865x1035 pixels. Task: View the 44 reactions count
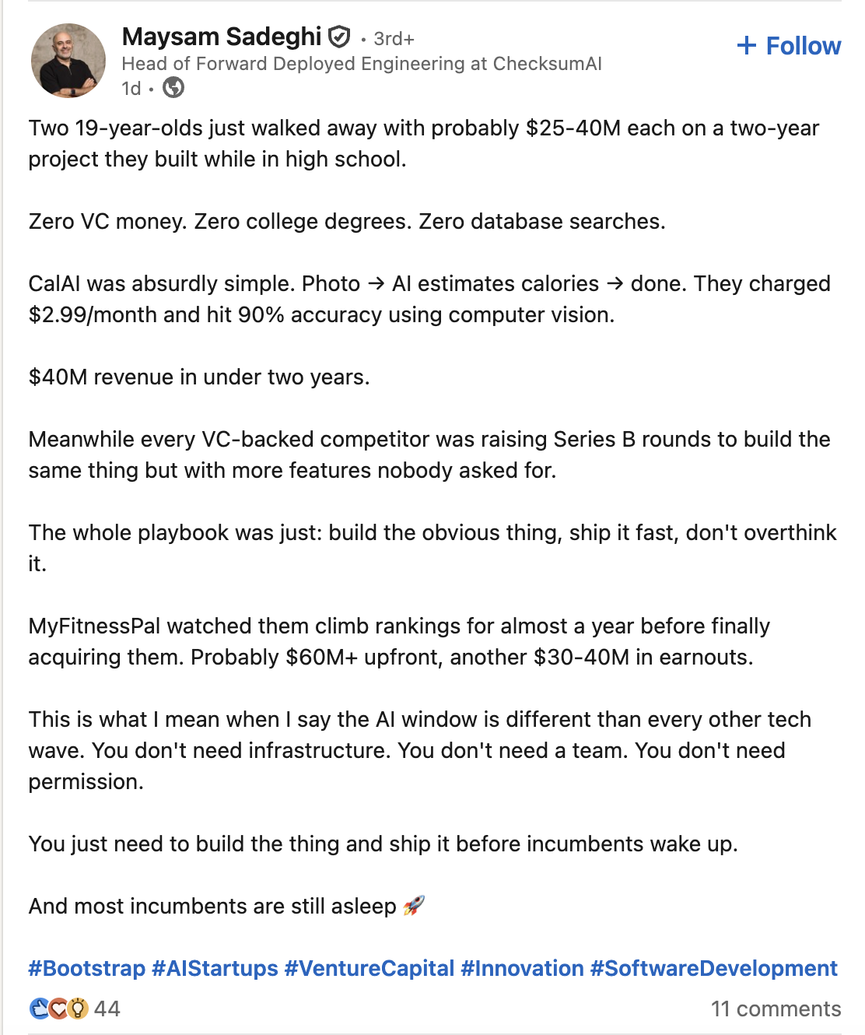(x=107, y=1009)
